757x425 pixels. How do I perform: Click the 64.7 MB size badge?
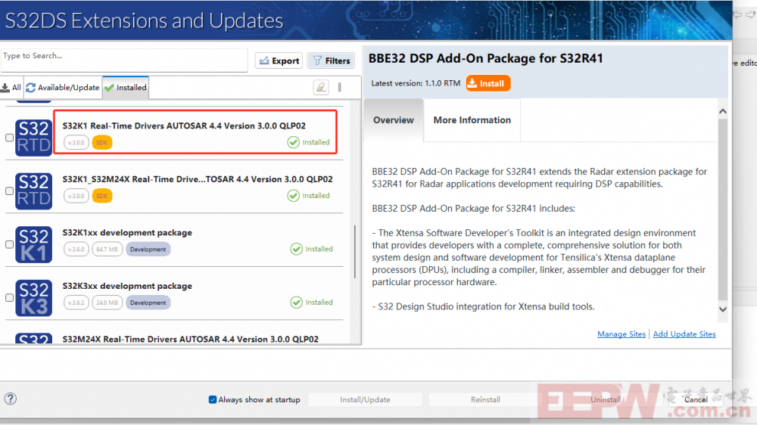pos(107,250)
